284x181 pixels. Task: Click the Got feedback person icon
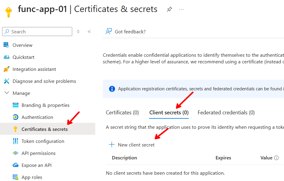tap(109, 32)
